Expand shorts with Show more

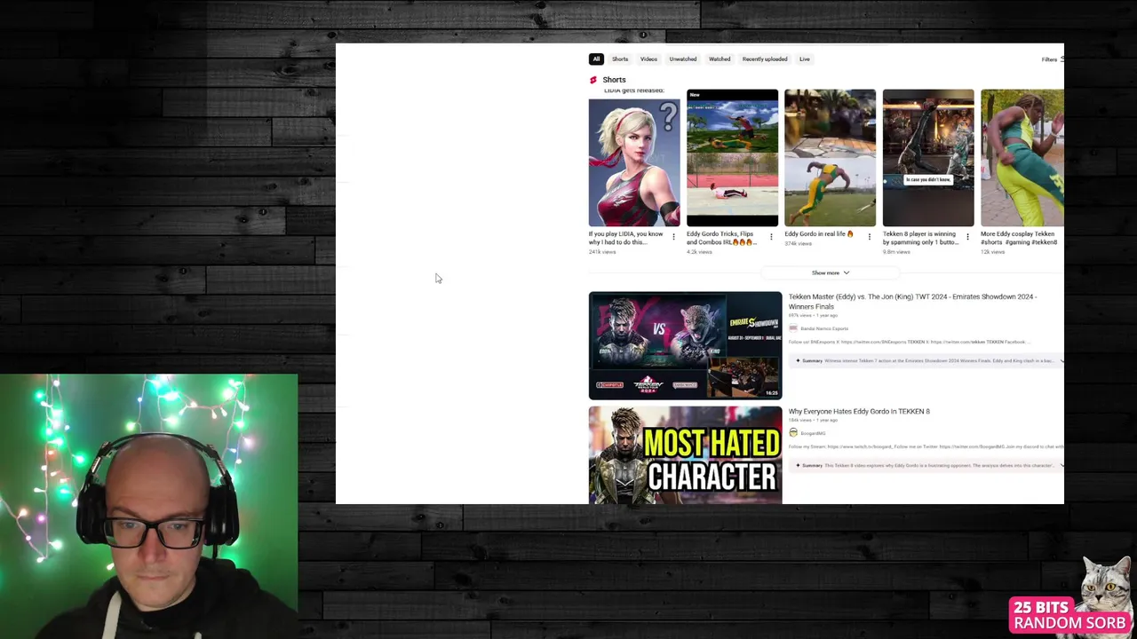coord(831,273)
